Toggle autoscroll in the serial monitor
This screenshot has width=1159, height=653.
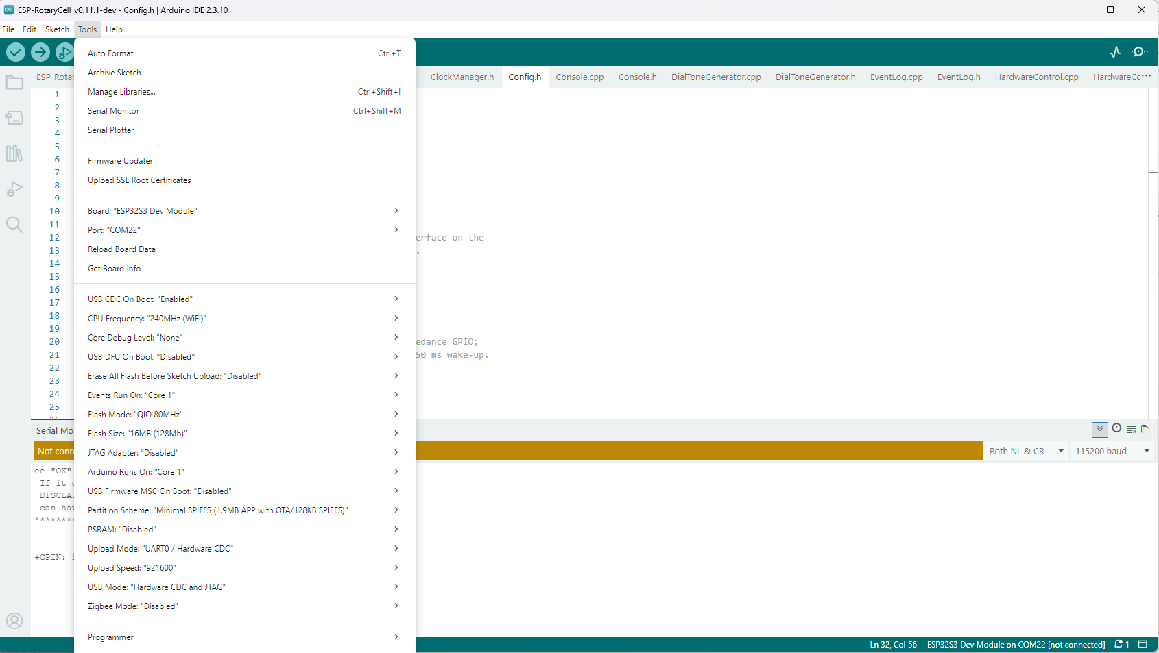(x=1100, y=430)
